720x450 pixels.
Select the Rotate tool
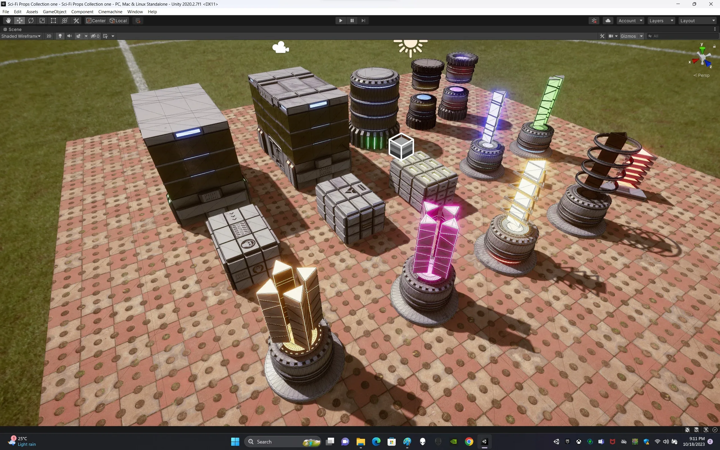pyautogui.click(x=31, y=21)
